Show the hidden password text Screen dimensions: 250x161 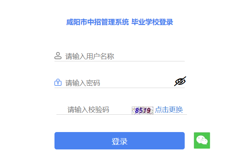click(180, 81)
